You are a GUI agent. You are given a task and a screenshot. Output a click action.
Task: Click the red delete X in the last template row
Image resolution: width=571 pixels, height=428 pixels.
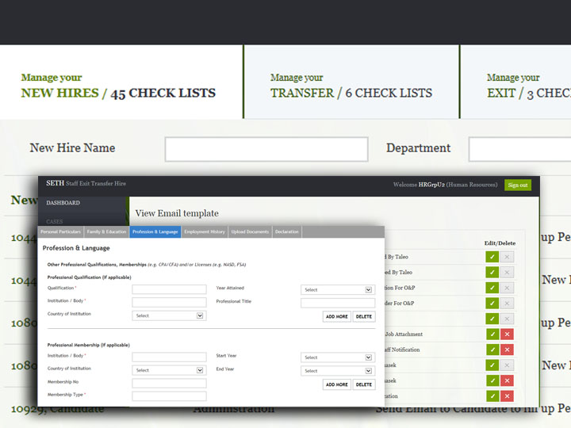(x=508, y=396)
